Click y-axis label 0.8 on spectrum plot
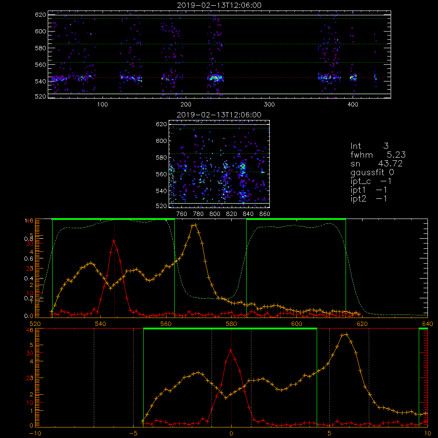This screenshot has width=438, height=438. [28, 239]
